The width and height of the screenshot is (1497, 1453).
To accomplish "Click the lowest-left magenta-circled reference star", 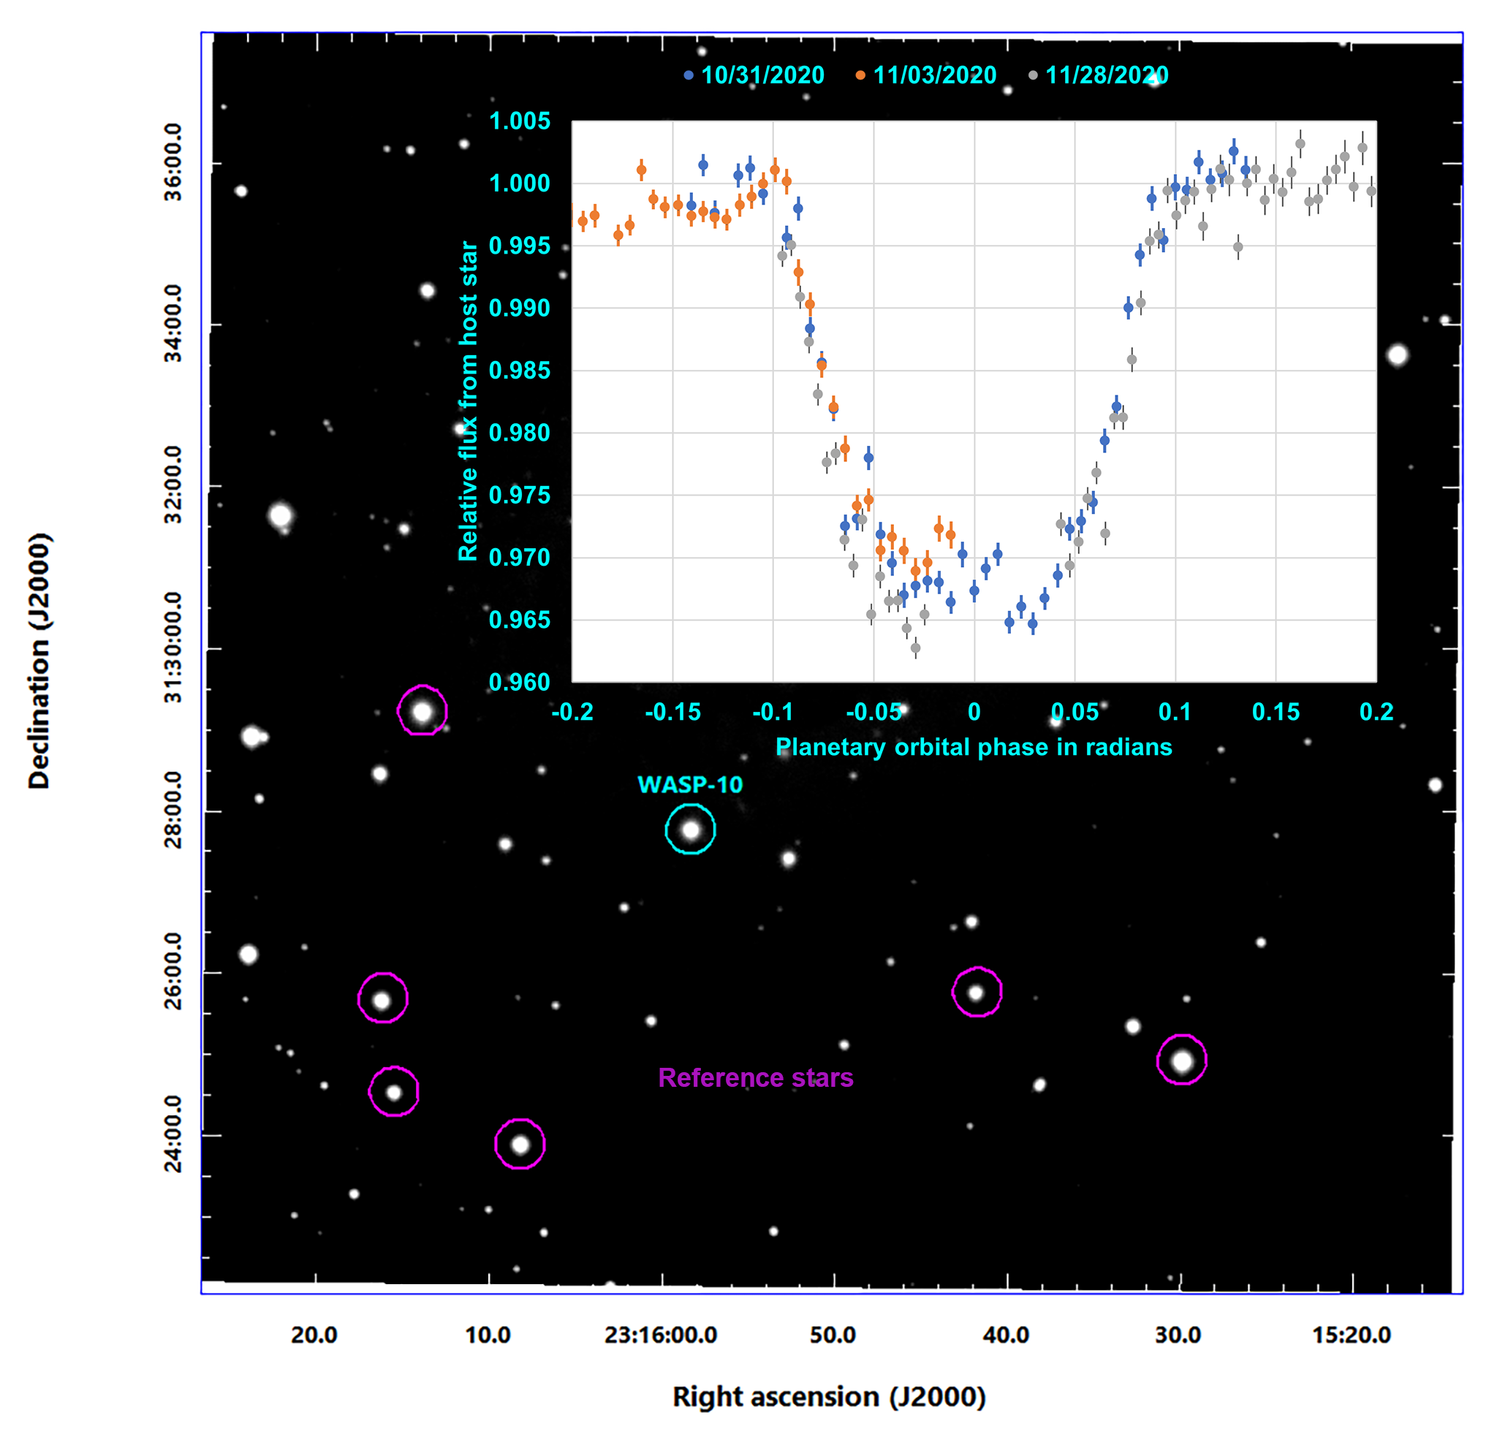I will click(394, 1093).
